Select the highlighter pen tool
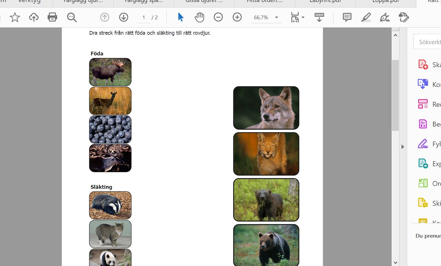 click(x=366, y=17)
